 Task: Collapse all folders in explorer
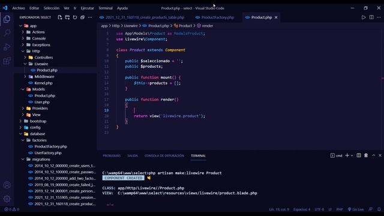pyautogui.click(x=83, y=17)
